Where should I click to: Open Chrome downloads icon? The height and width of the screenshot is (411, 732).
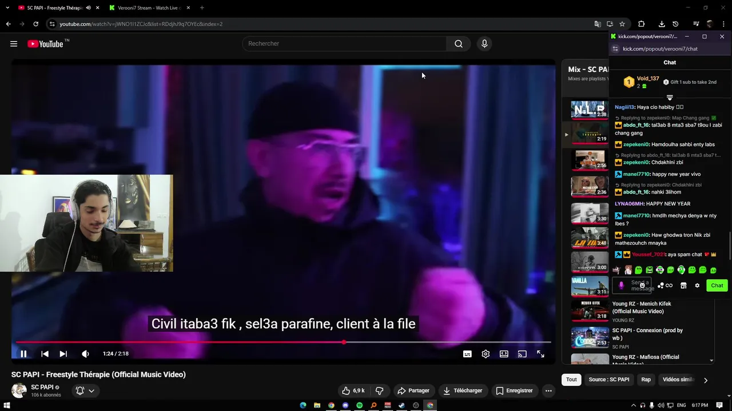pos(662,24)
